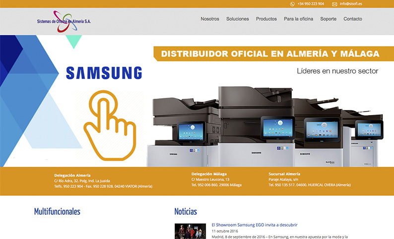Click the info@sisofi.es email link
394x239 pixels.
click(351, 4)
